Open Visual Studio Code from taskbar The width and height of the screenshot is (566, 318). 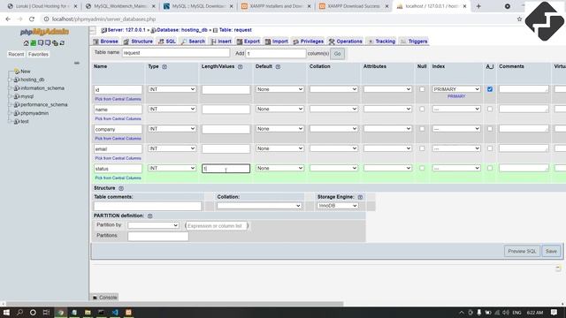click(x=115, y=312)
